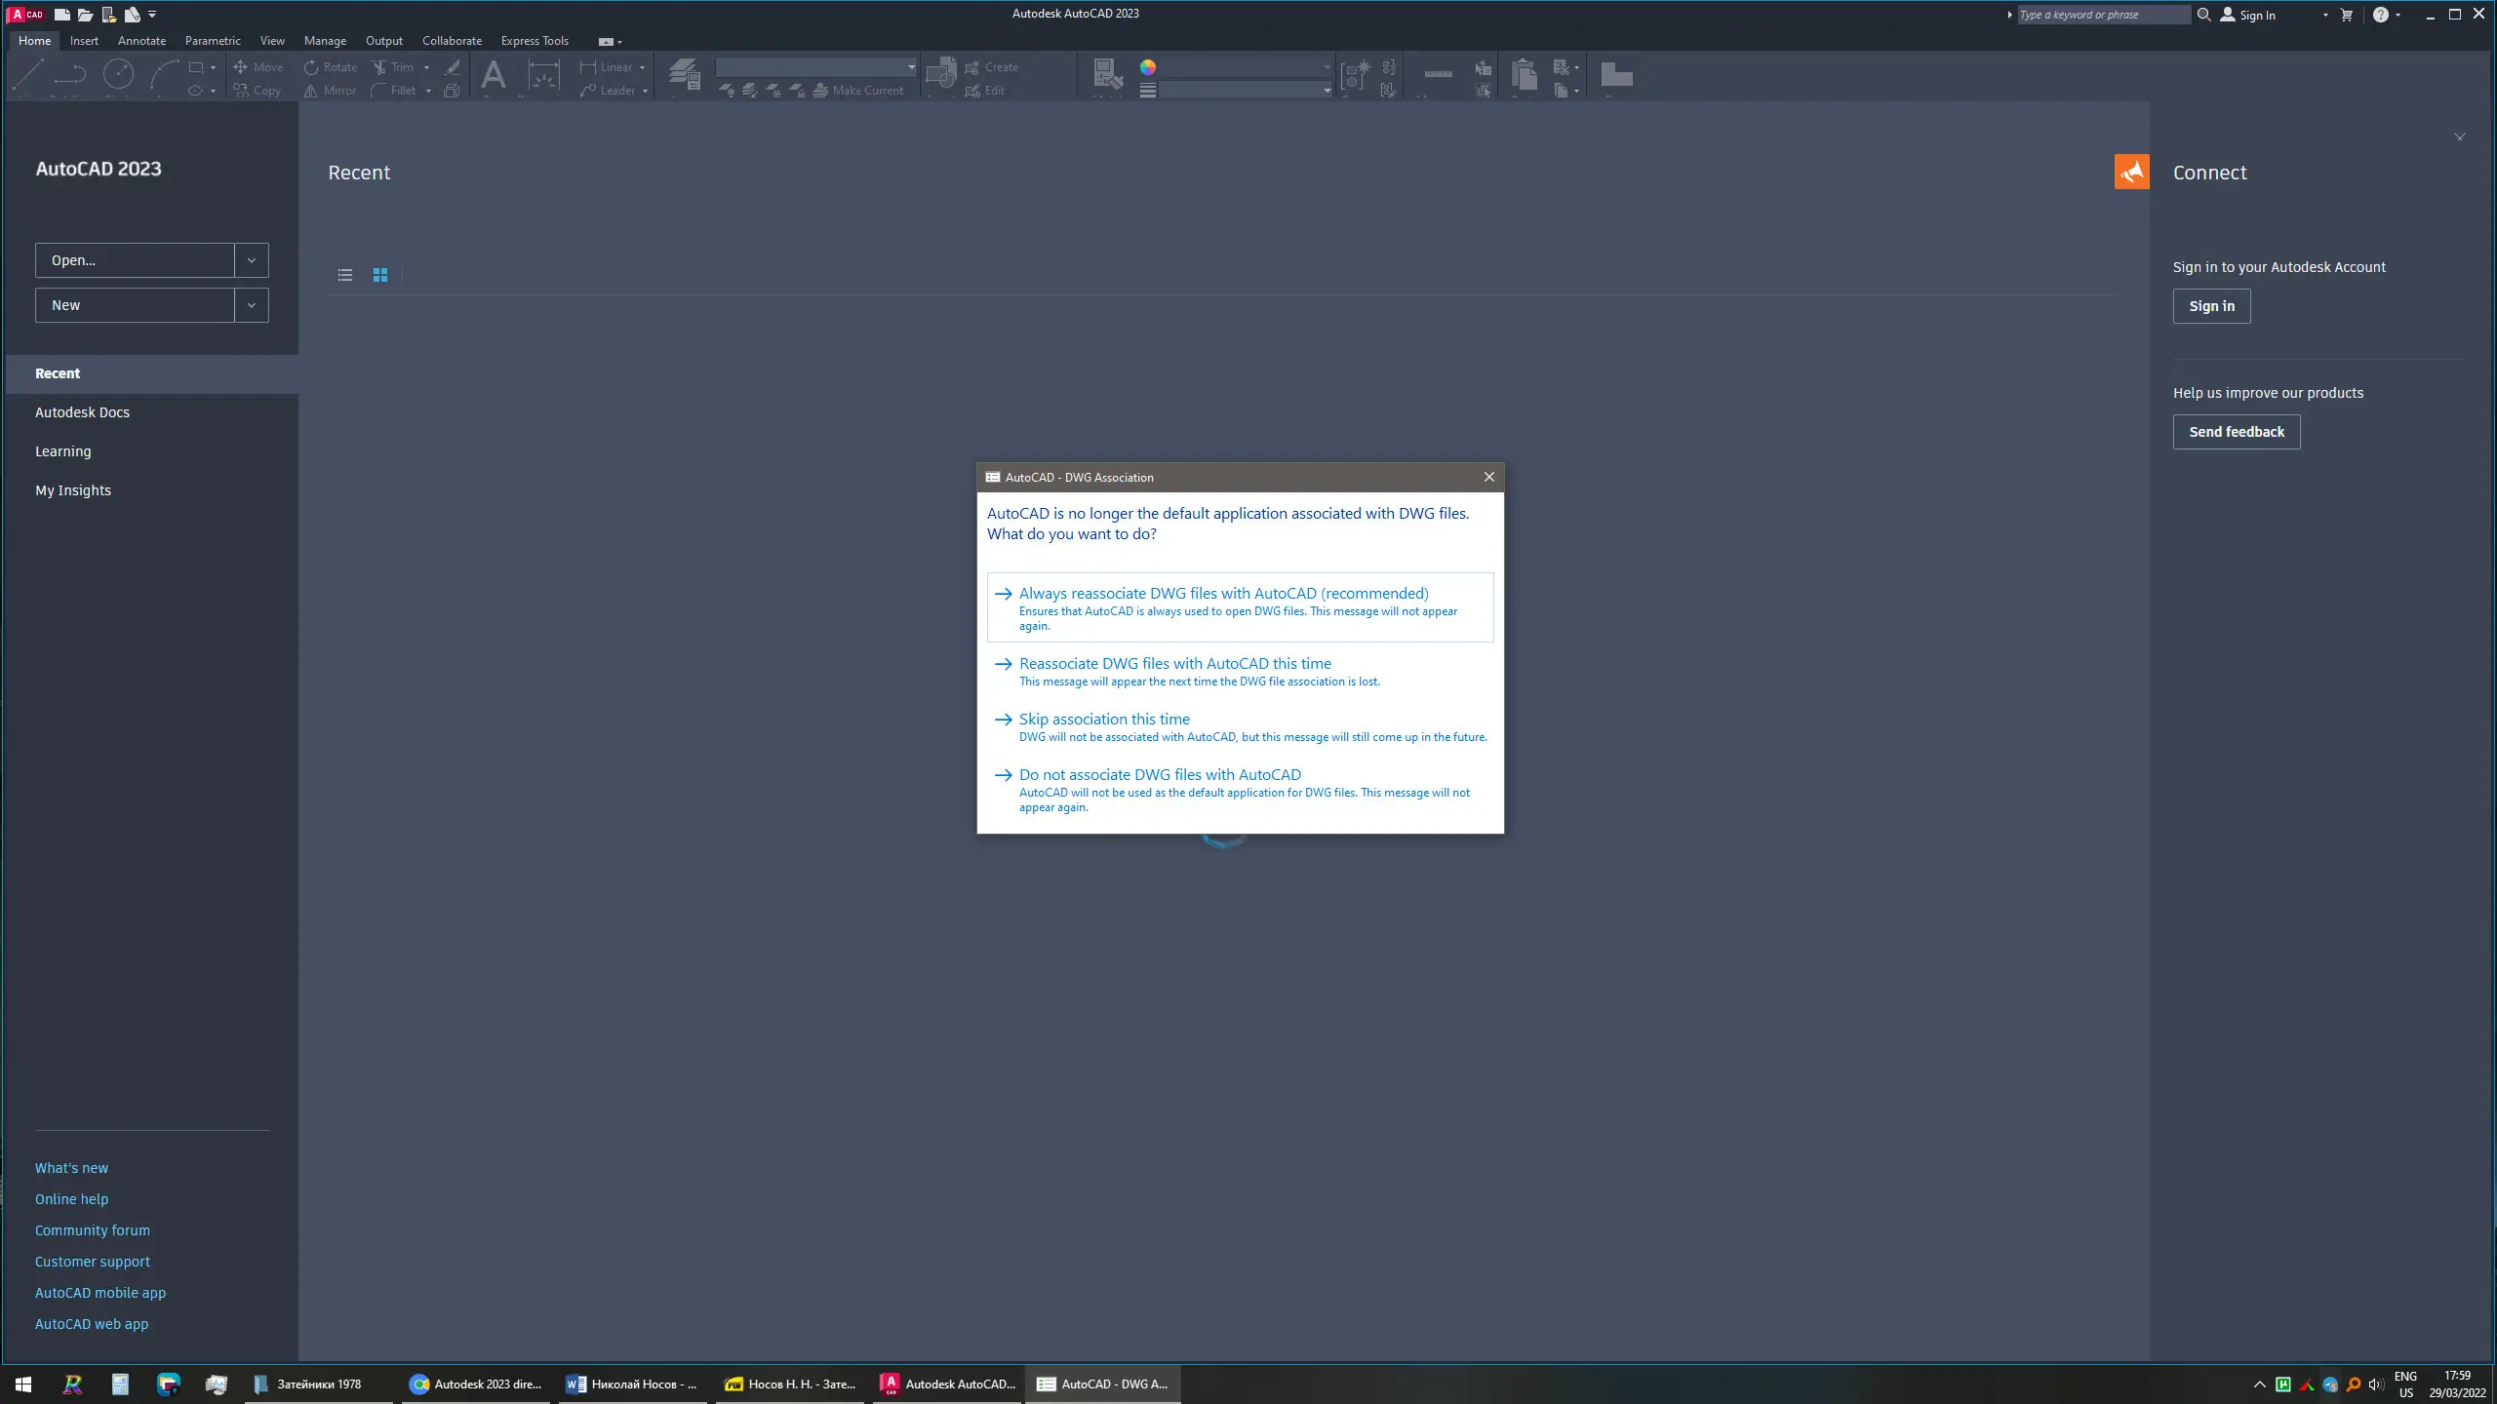Viewport: 2497px width, 1404px height.
Task: Click the object color wheel swatch
Action: [x=1148, y=67]
